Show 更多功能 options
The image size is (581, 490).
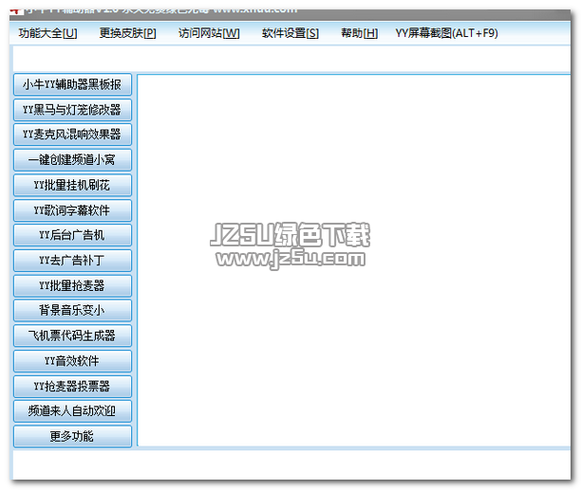pos(72,436)
